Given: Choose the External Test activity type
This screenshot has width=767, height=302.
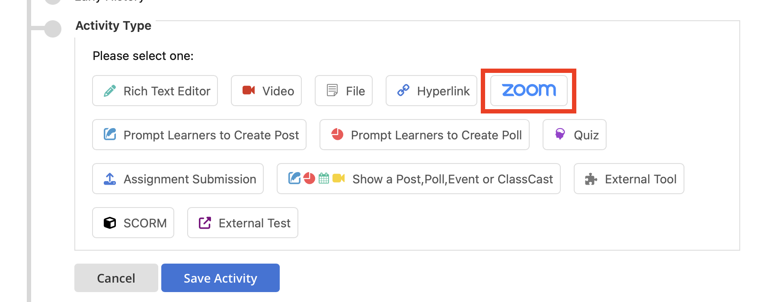Looking at the screenshot, I should [x=243, y=223].
